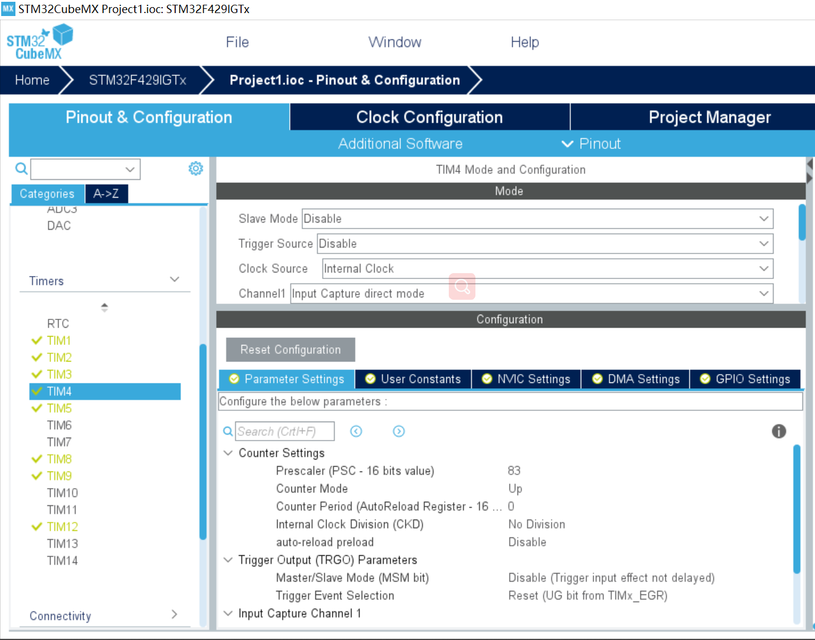Screen dimensions: 815x640
Task: Go to previous search result arrow
Action: 356,432
